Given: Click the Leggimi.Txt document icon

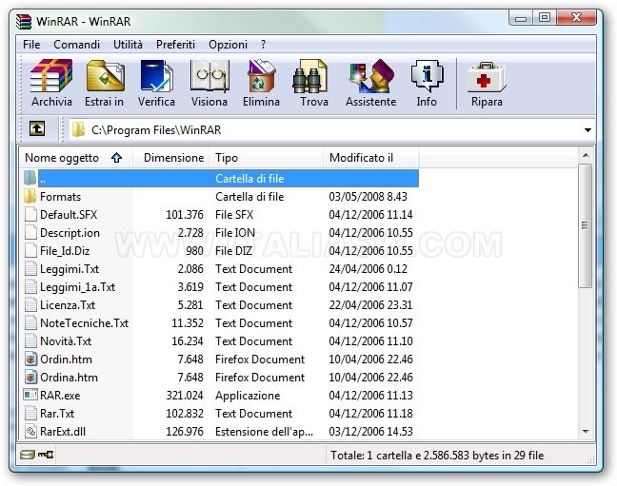Looking at the screenshot, I should pos(30,268).
